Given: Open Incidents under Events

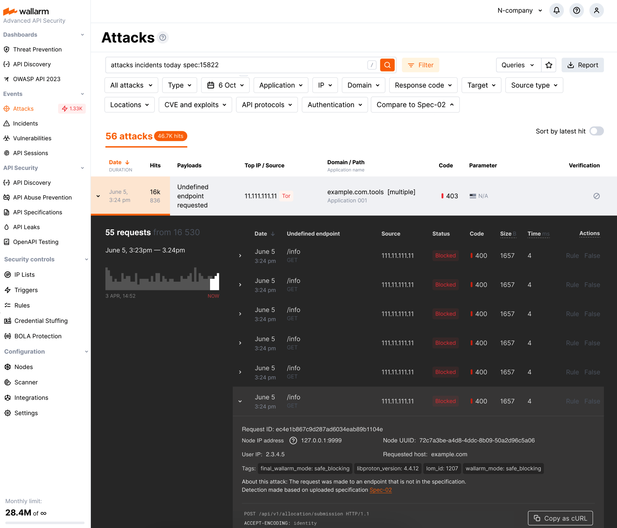Looking at the screenshot, I should coord(26,123).
